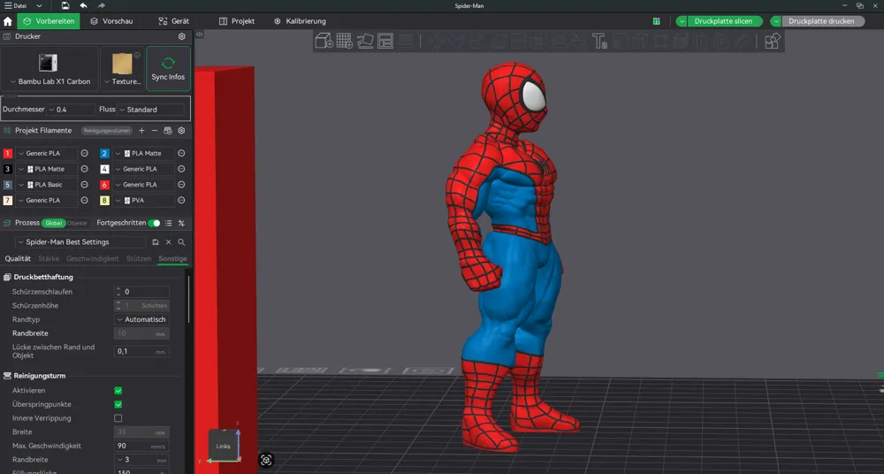Open AMS filament sync icon
The image size is (884, 474).
point(167,130)
